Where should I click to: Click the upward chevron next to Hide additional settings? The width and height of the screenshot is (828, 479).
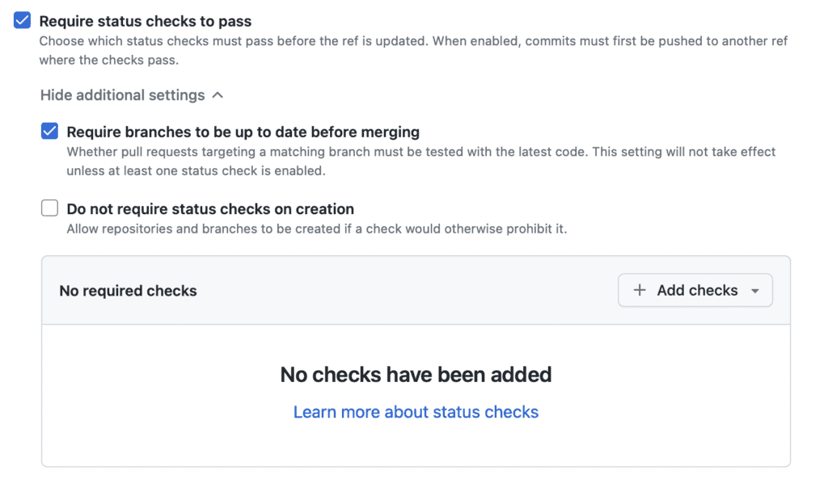(217, 95)
